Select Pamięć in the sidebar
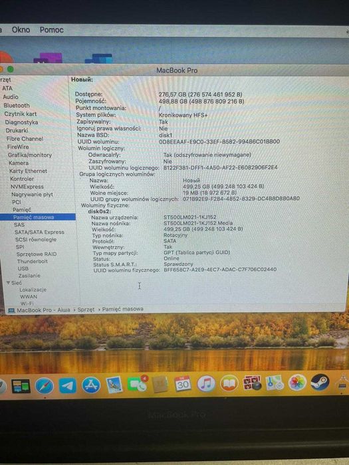 tap(22, 210)
